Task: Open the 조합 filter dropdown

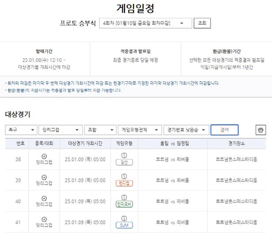Action: [x=100, y=130]
